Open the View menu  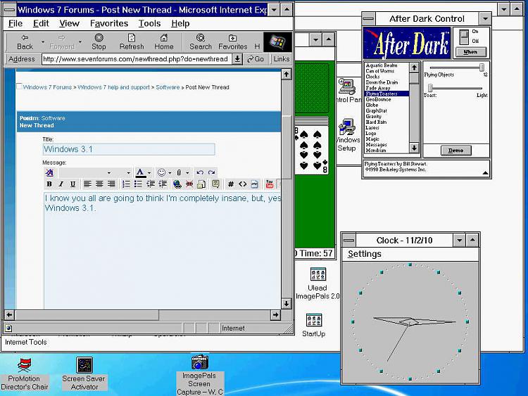[69, 23]
